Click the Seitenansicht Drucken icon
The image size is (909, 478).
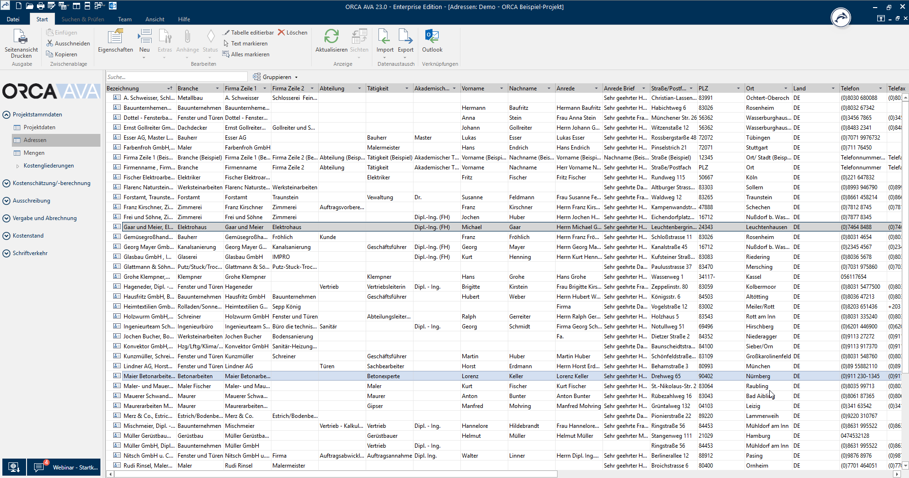[x=21, y=37]
